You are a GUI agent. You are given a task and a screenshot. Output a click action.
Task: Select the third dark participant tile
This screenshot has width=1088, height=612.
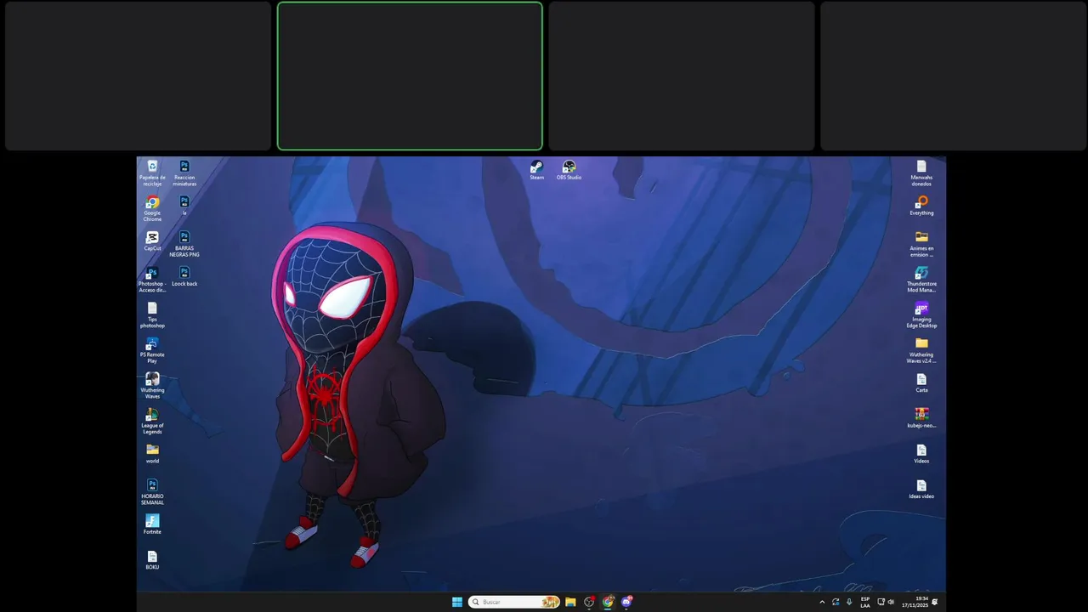pos(682,76)
